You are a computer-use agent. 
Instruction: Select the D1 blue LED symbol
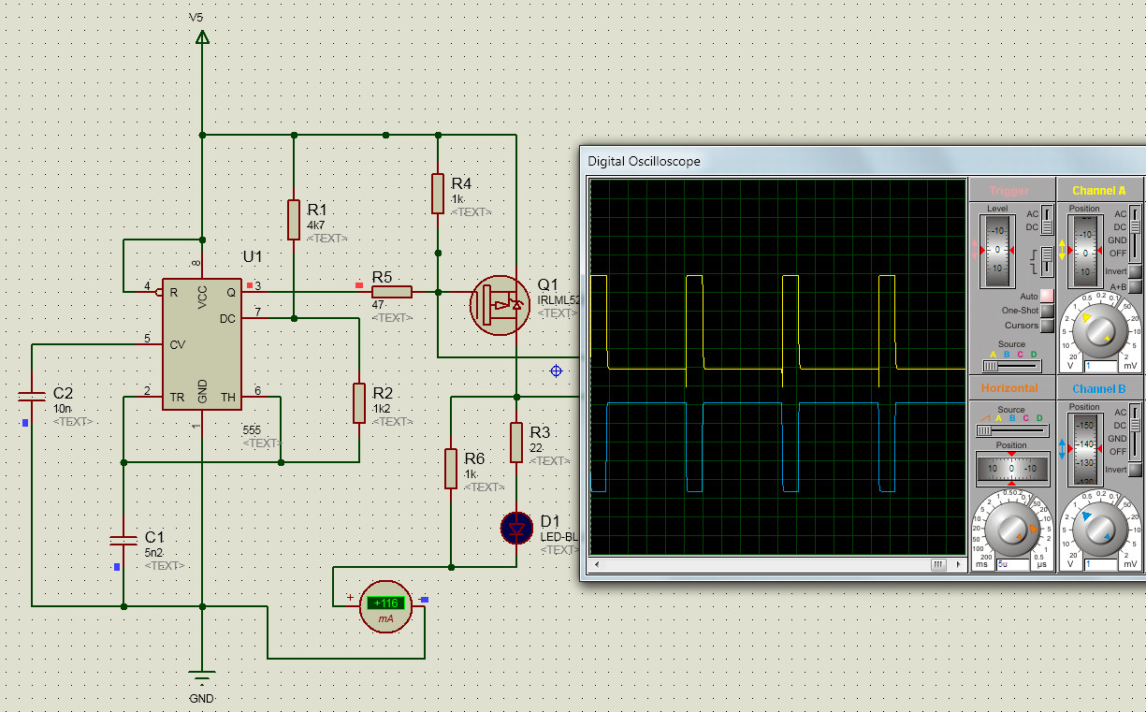click(x=516, y=528)
